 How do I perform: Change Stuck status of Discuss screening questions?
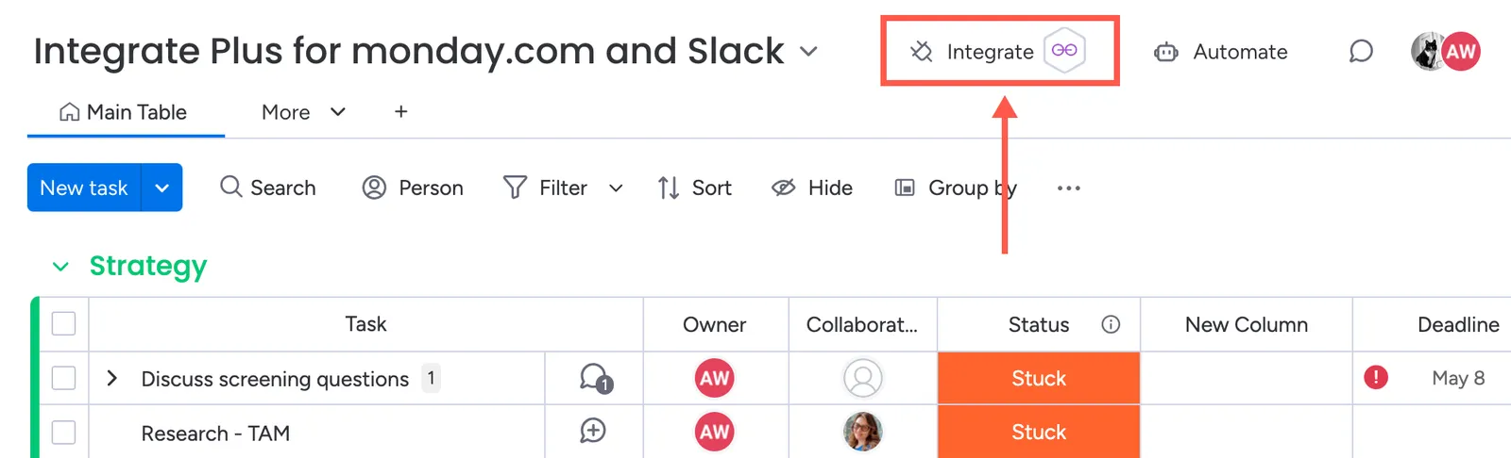pyautogui.click(x=1039, y=378)
